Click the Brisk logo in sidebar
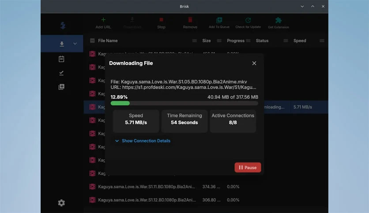The width and height of the screenshot is (369, 213). coord(63,26)
